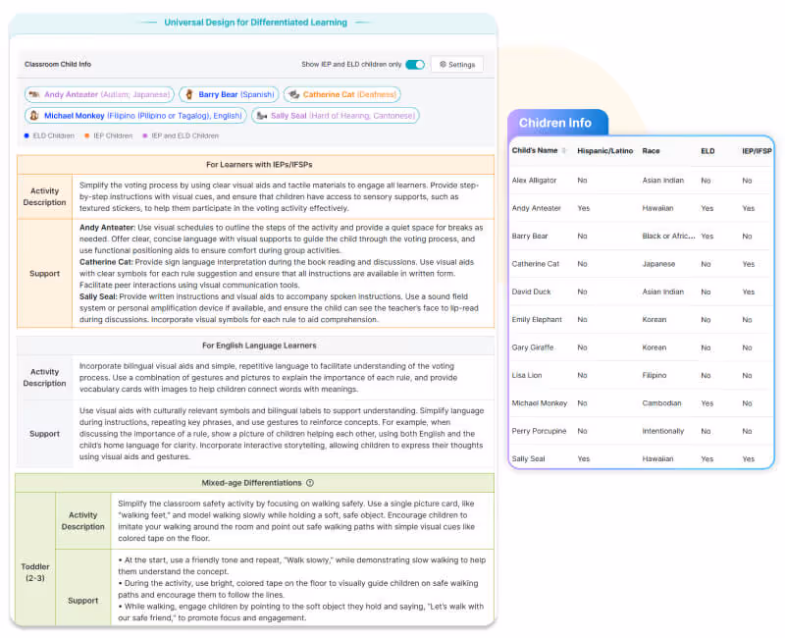The height and width of the screenshot is (638, 785).
Task: Select the Catherine Cat (Deafness) chip
Action: tap(341, 94)
